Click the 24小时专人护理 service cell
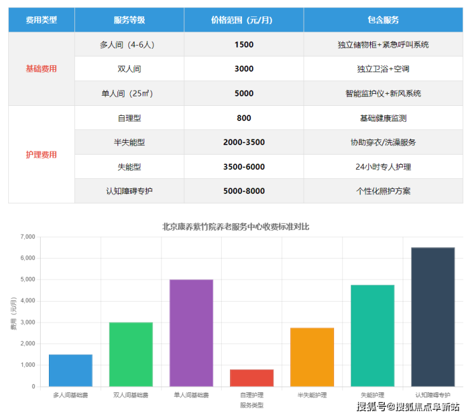The height and width of the screenshot is (417, 470). pyautogui.click(x=383, y=167)
